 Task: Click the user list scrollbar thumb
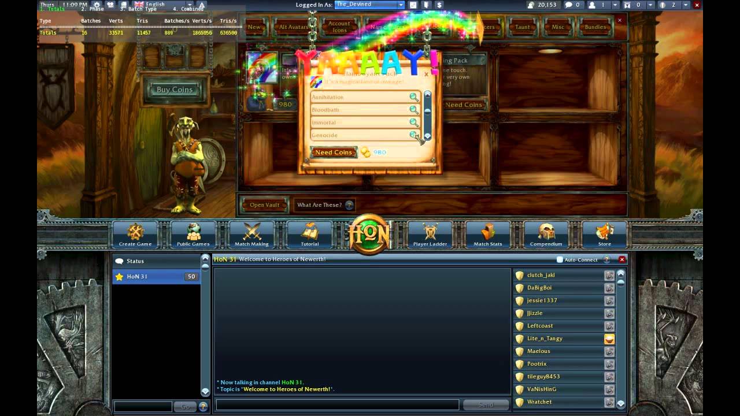(621, 283)
